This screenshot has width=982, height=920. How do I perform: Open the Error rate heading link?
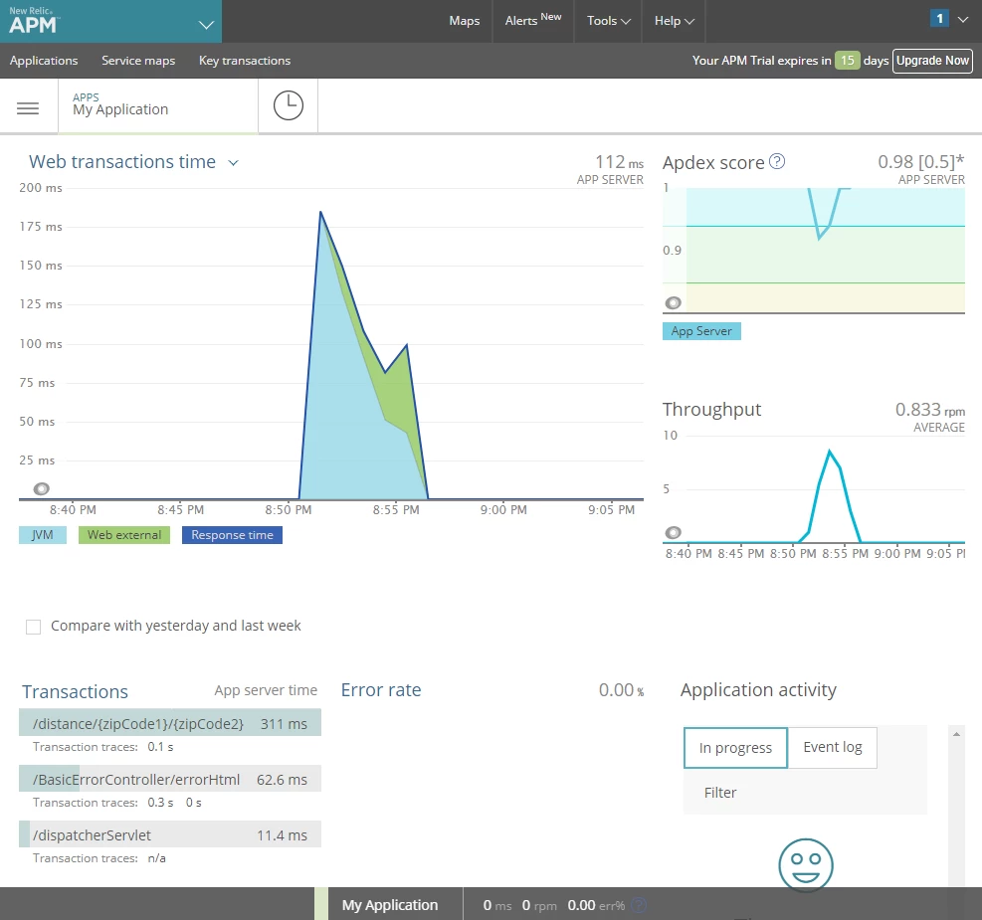[381, 689]
